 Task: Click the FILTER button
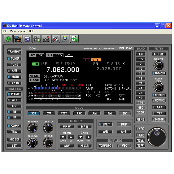pos(159,54)
